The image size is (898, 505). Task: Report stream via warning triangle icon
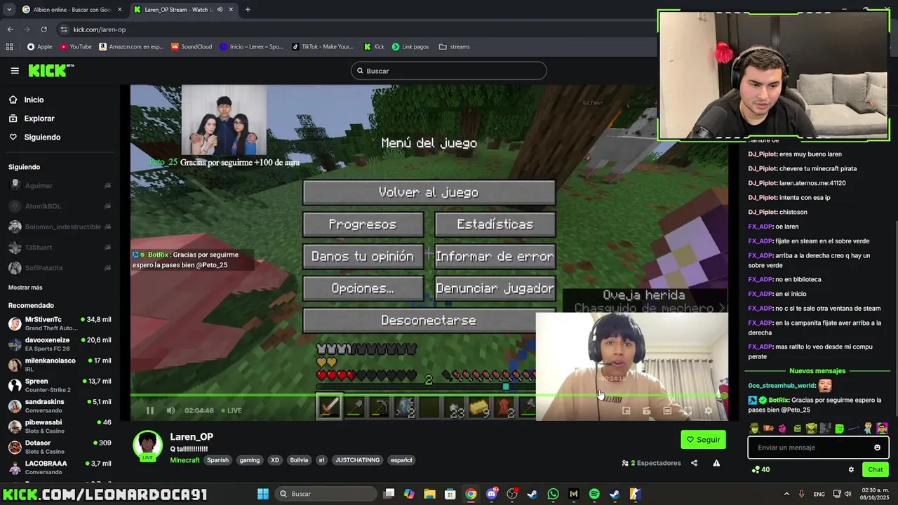point(716,463)
